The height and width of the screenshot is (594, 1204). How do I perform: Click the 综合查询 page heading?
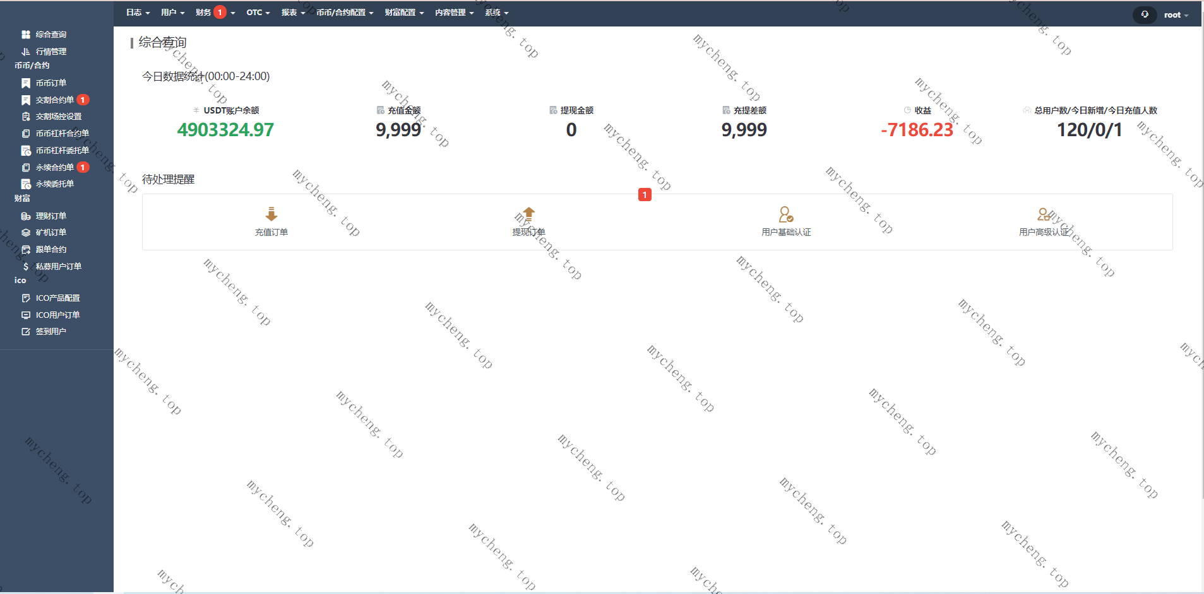[162, 42]
